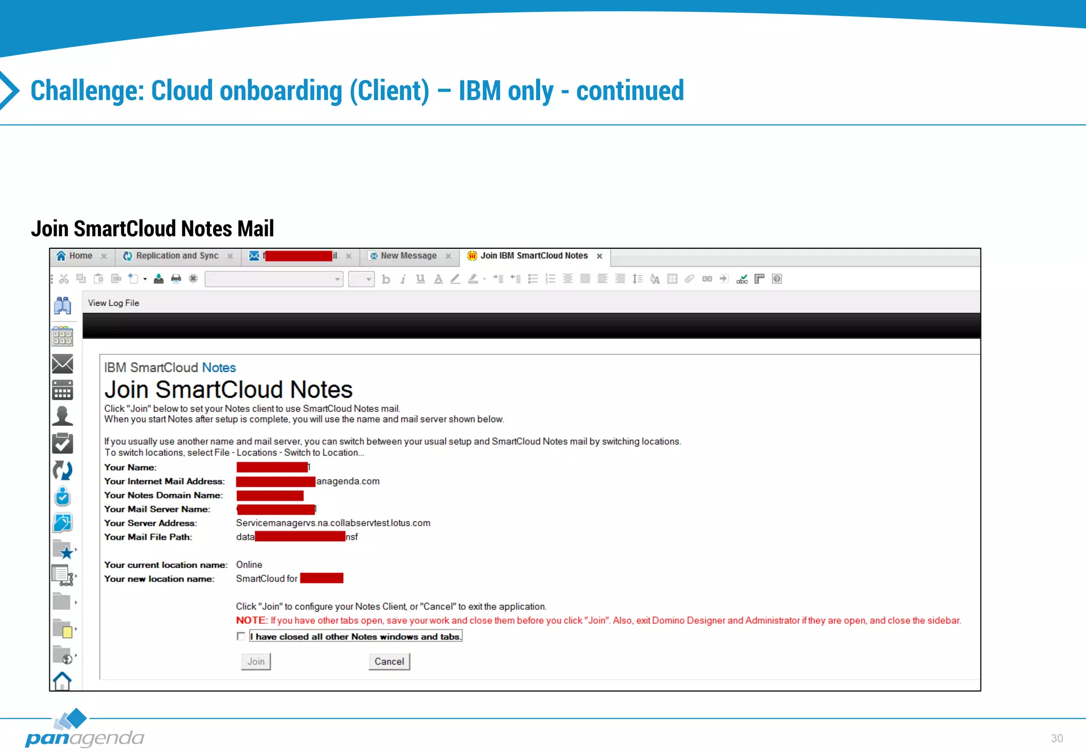This screenshot has width=1086, height=752.
Task: Click the Print toolbar icon
Action: pos(176,279)
